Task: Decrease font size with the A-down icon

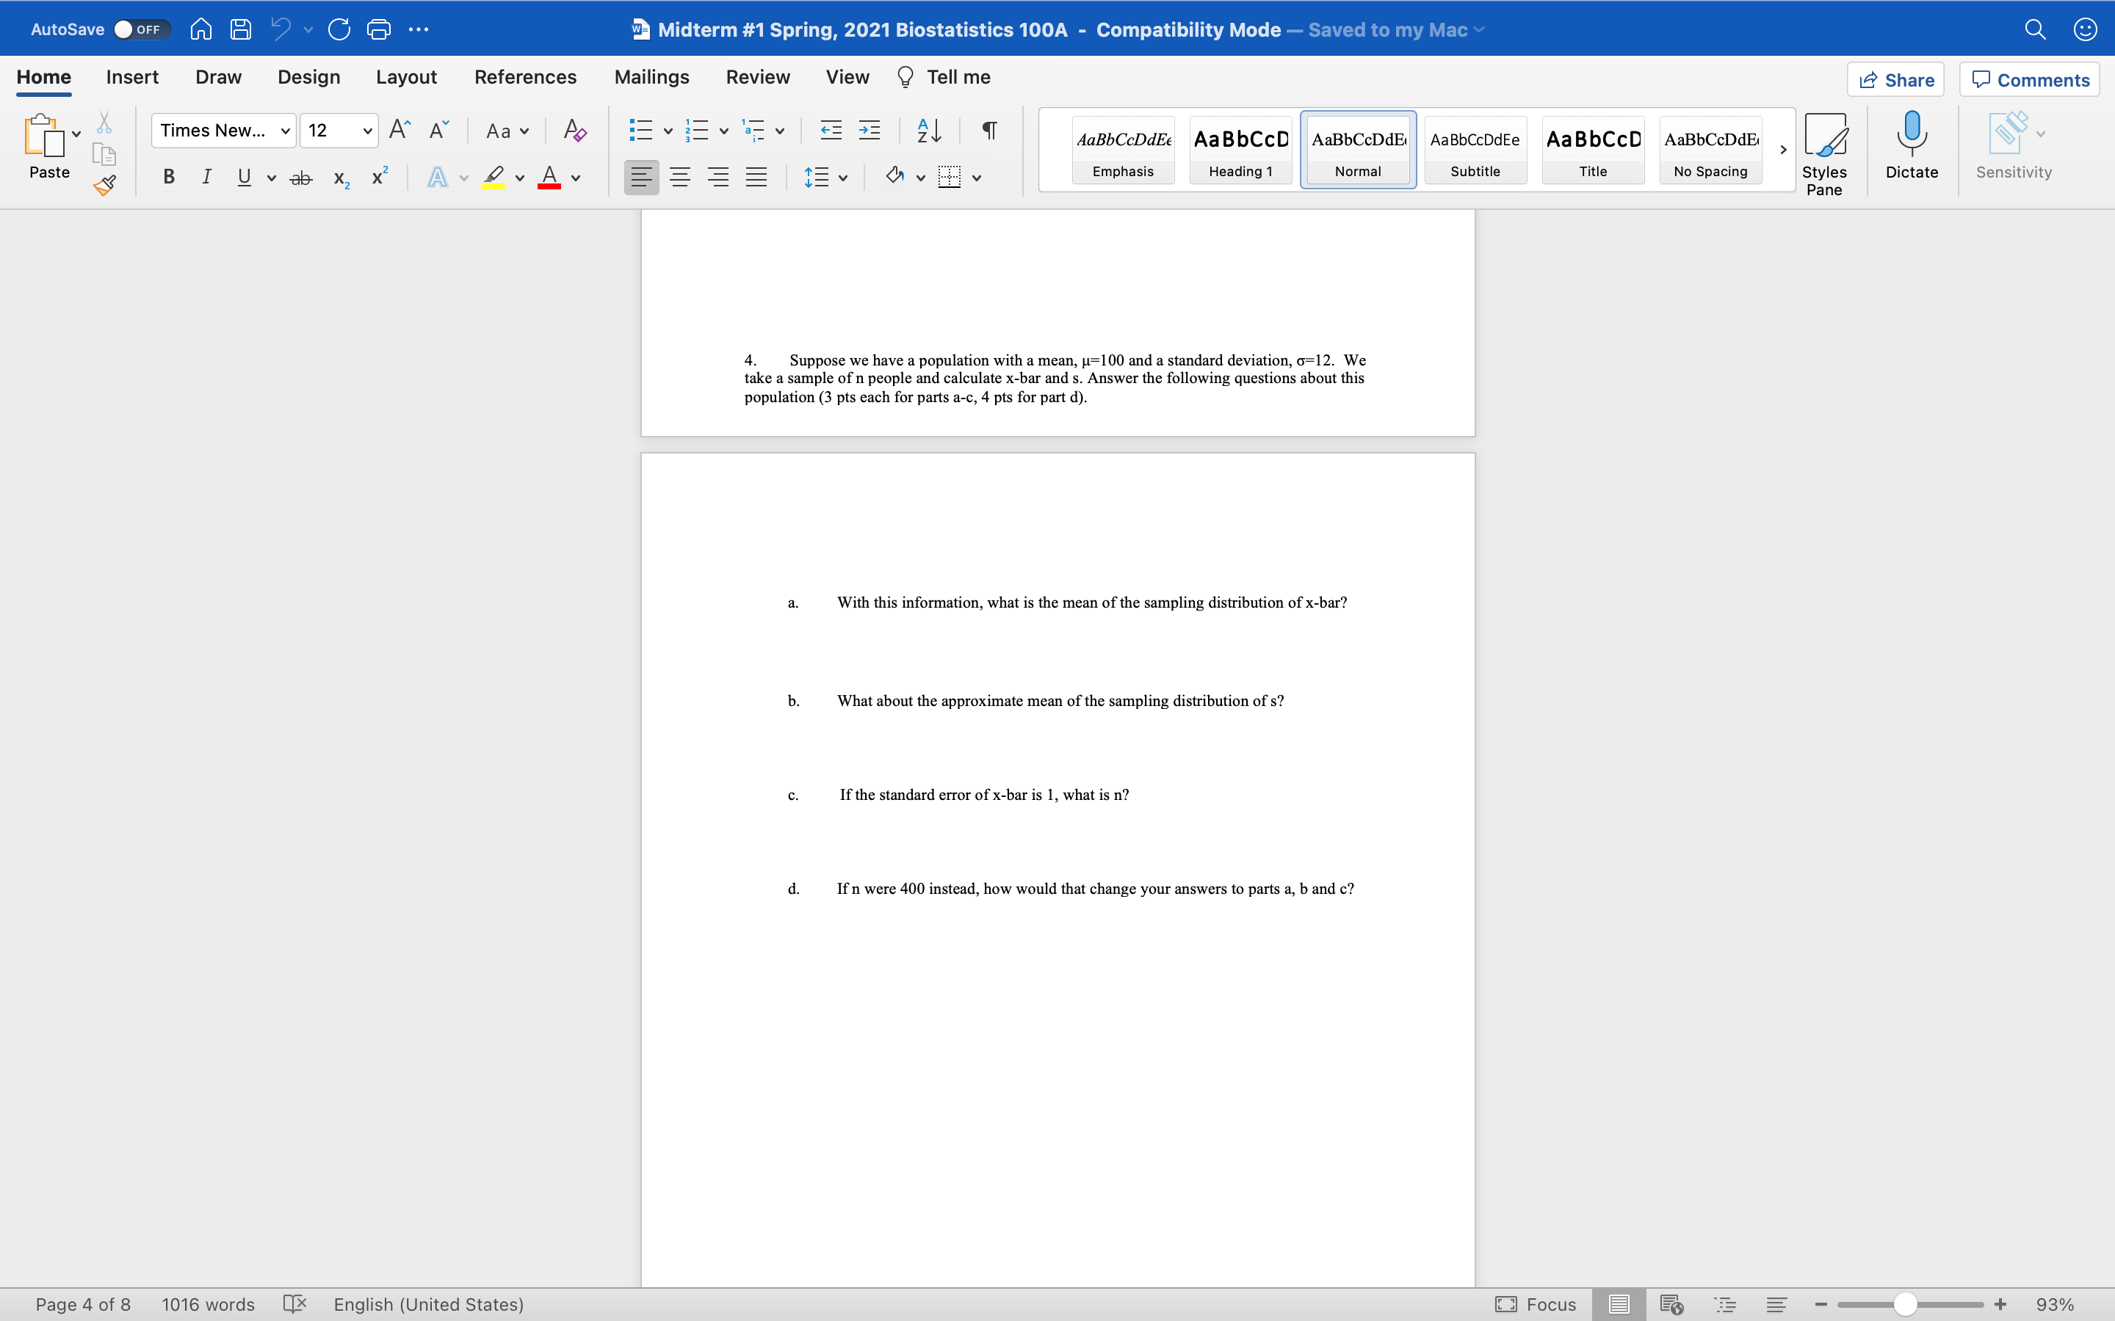Action: (438, 129)
